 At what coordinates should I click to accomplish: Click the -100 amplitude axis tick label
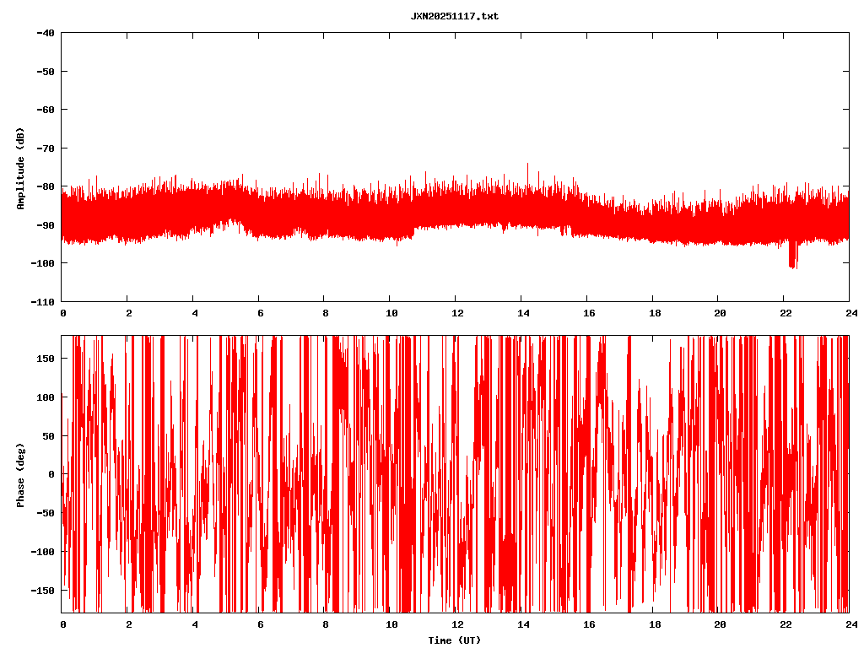click(x=42, y=263)
